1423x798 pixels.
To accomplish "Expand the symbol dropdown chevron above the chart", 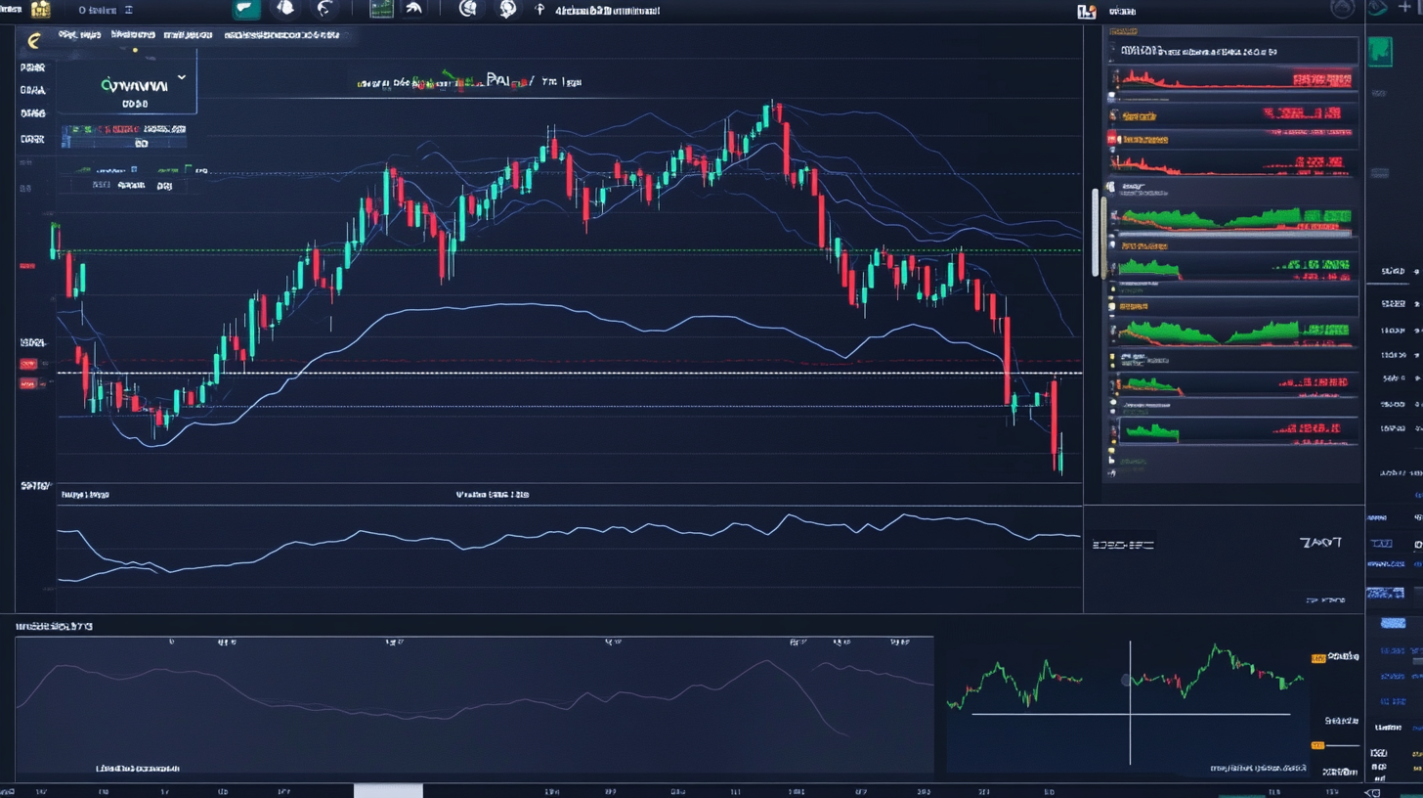I will pyautogui.click(x=182, y=77).
